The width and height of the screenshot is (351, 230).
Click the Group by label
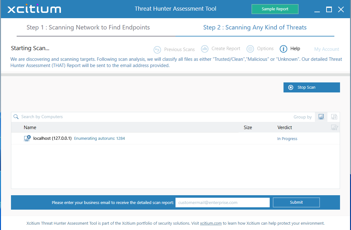coord(303,117)
